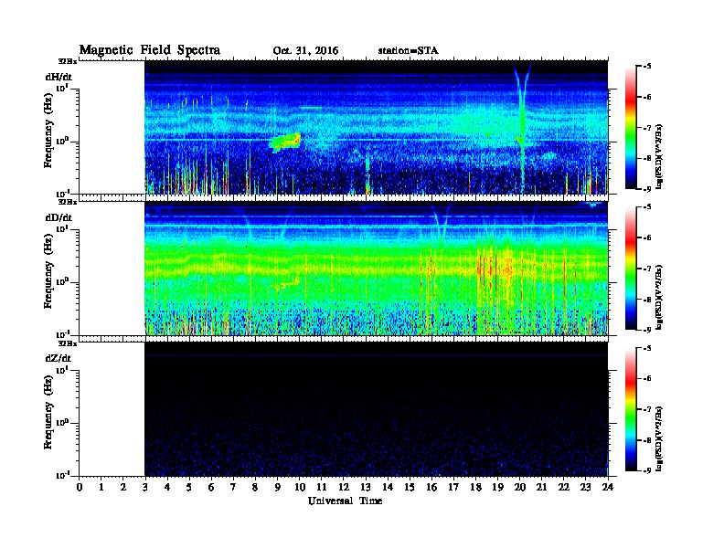Click the -5 tick on dH/dt color bar
The image size is (724, 559).
click(x=647, y=67)
